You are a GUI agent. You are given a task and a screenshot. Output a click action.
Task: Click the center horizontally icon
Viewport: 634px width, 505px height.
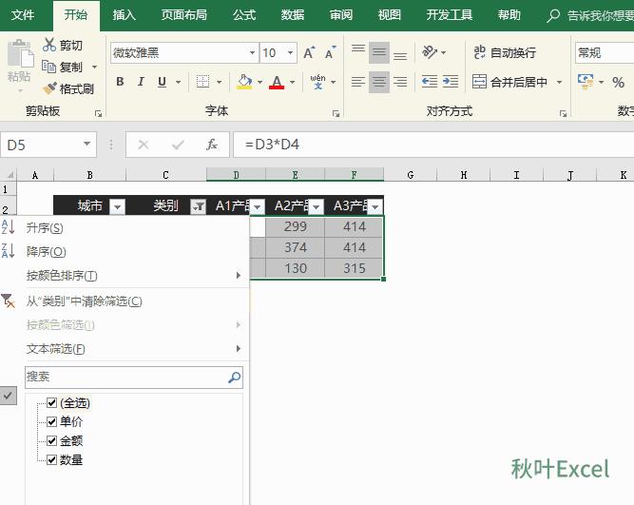tap(379, 82)
